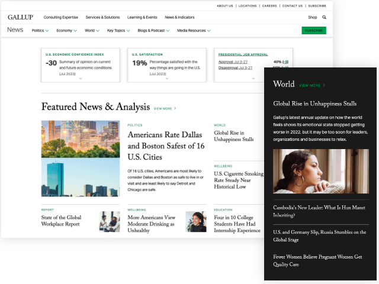Expand the U.S. Satisfaction card chevron
Screen dimensions: 379x284
167,79
